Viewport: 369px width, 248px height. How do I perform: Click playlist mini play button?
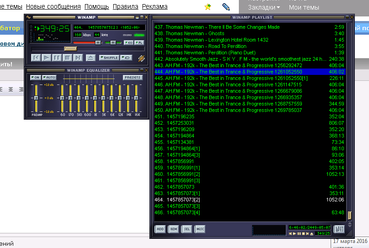pyautogui.click(x=294, y=234)
